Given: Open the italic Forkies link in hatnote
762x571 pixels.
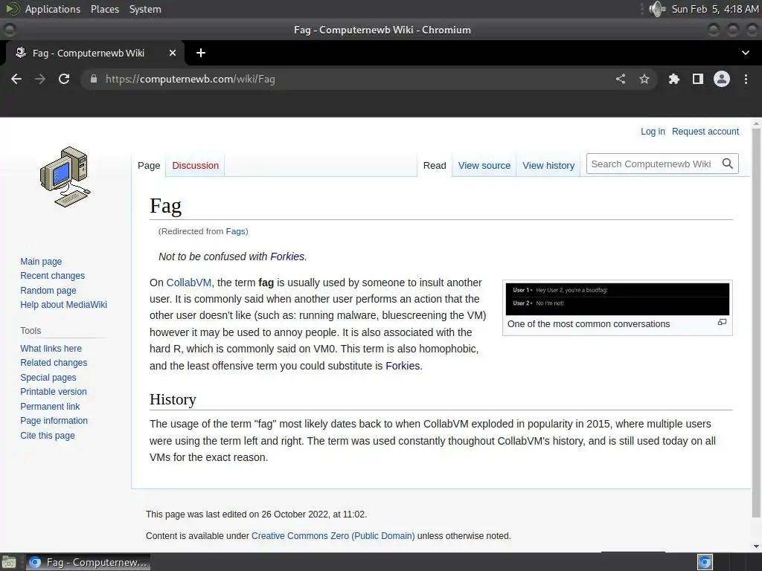Looking at the screenshot, I should [x=287, y=257].
